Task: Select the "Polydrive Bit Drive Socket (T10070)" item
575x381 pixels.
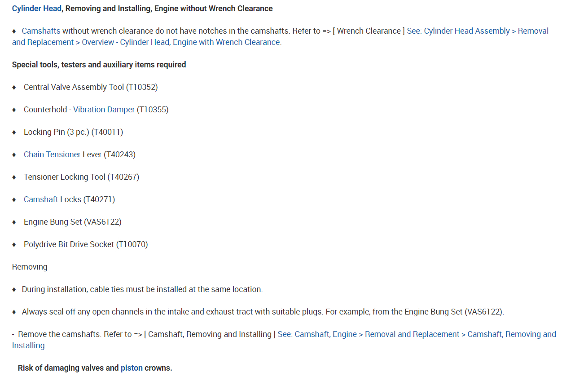Action: 86,244
